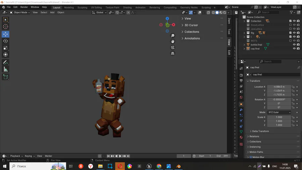Switch perspective/orthographic grid icon

click(x=172, y=53)
